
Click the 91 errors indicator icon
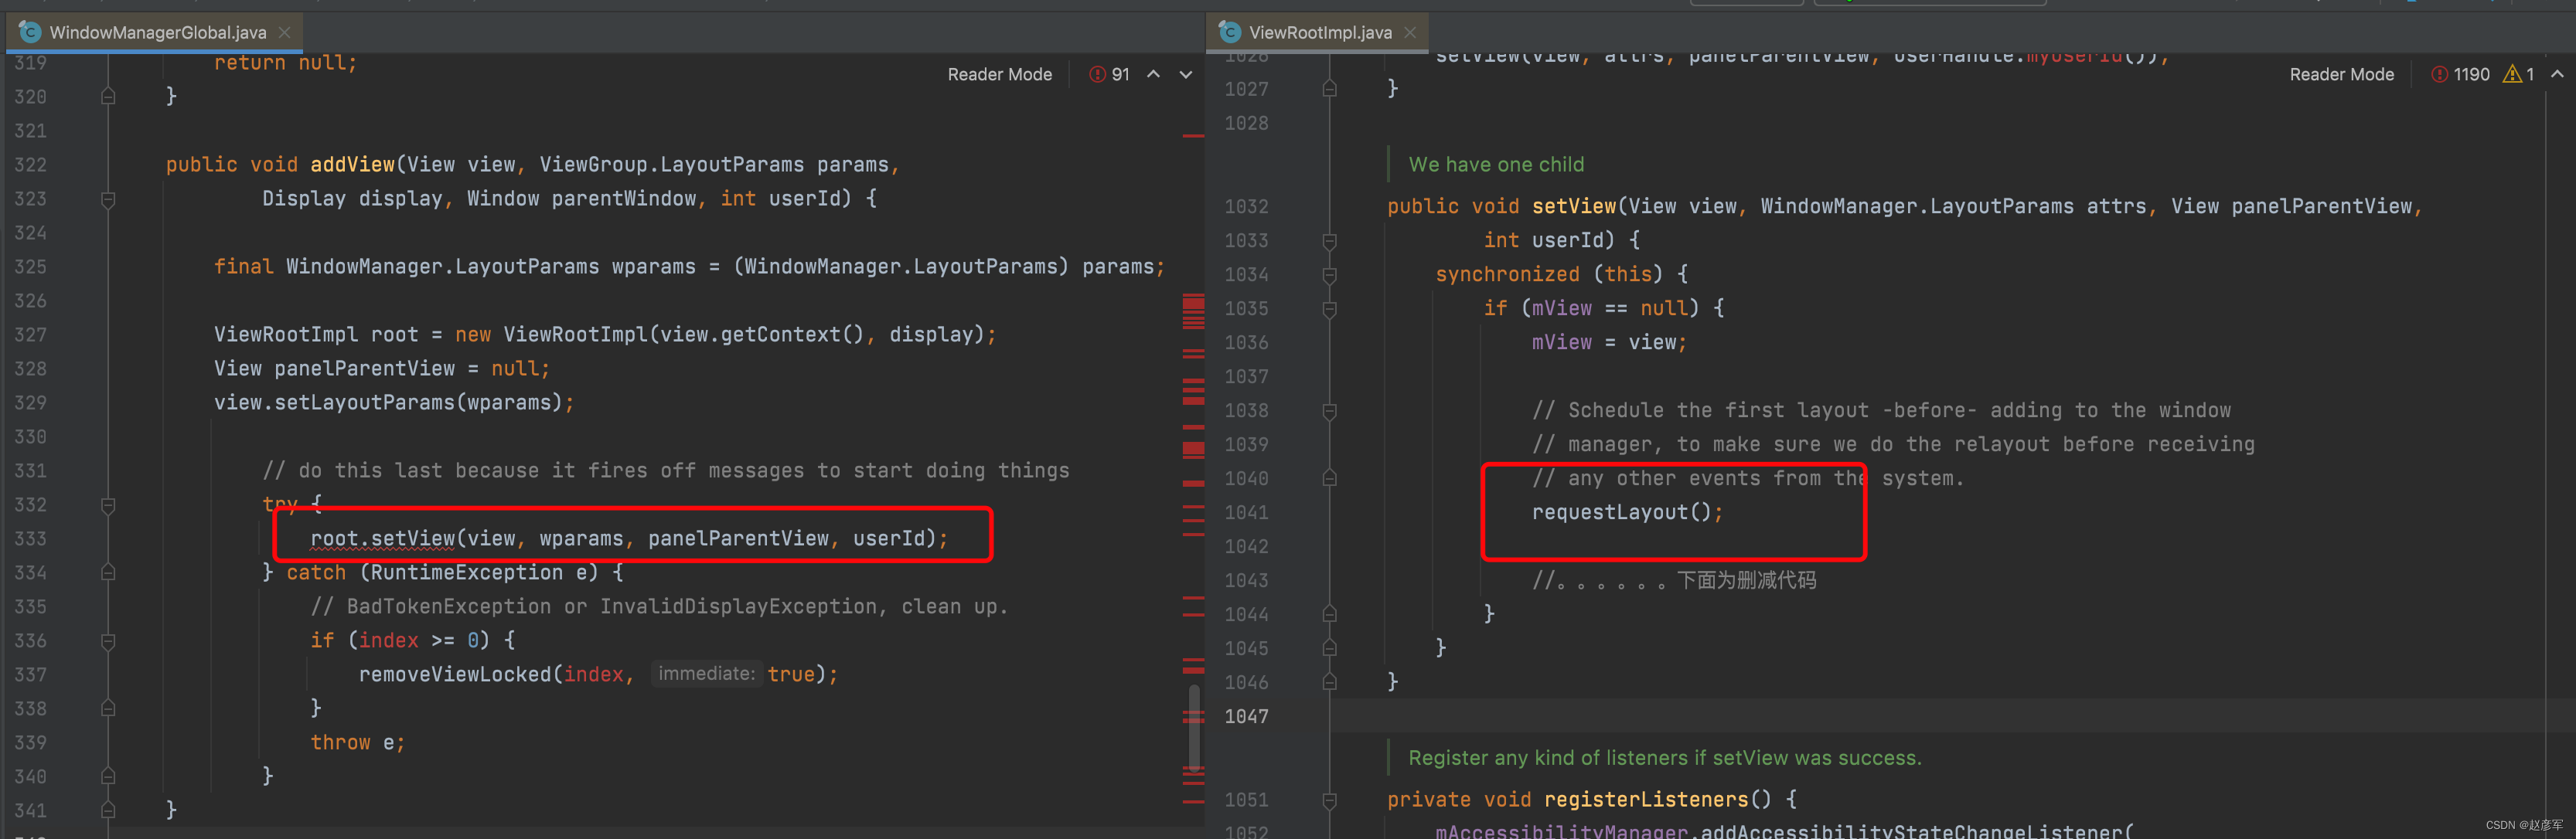pyautogui.click(x=1097, y=74)
